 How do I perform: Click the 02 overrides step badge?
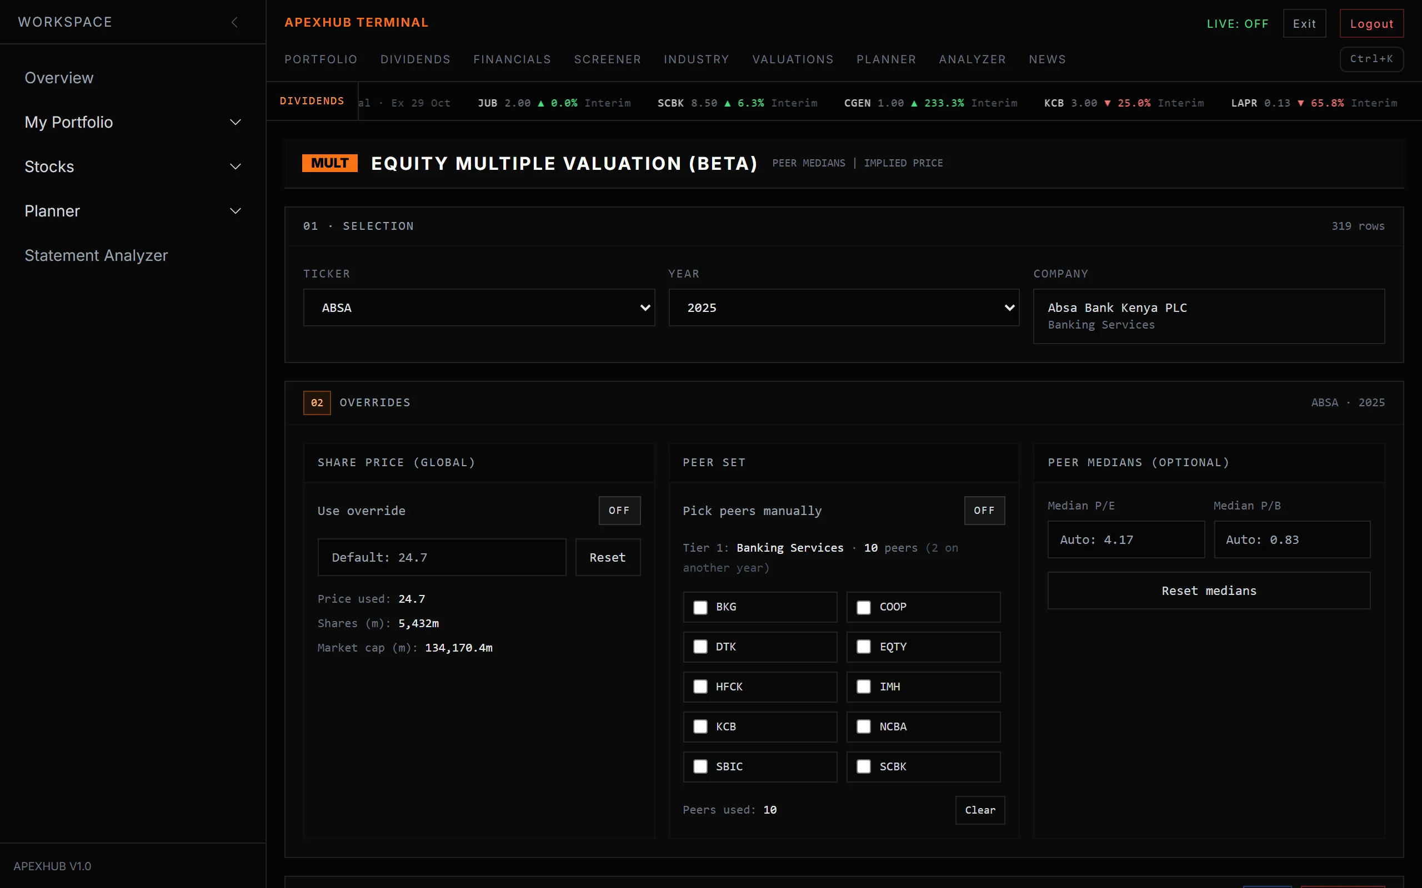tap(317, 403)
